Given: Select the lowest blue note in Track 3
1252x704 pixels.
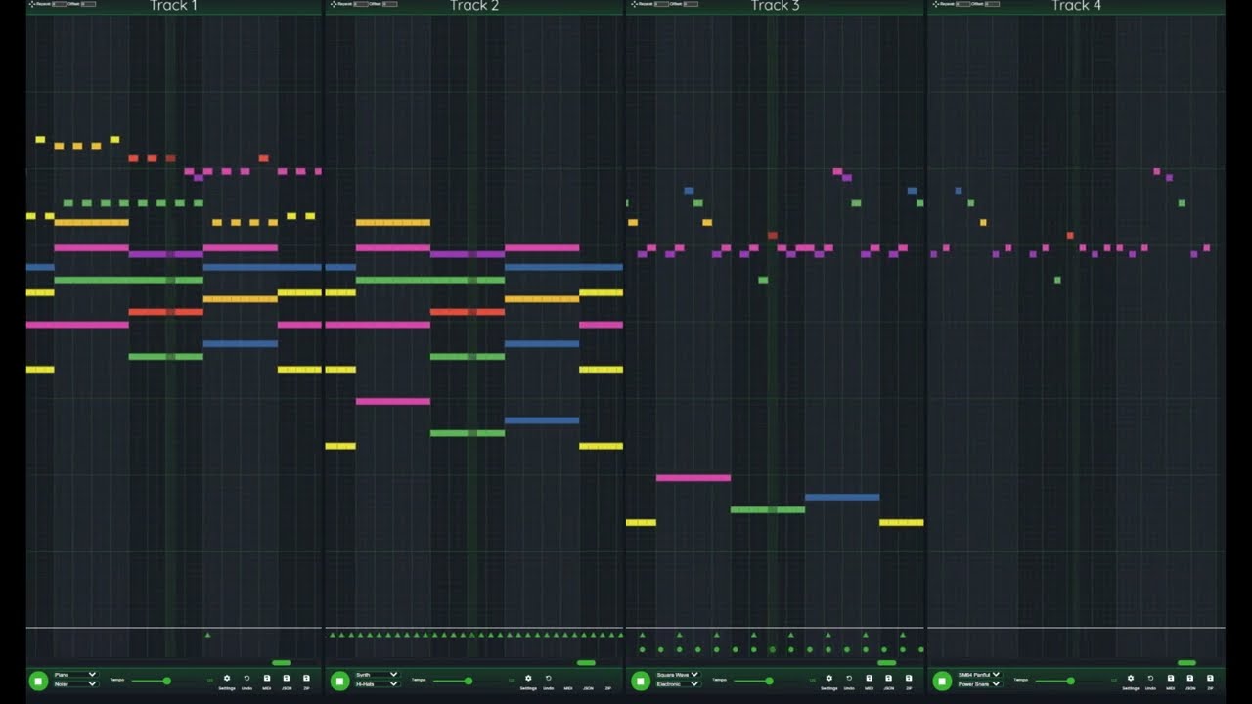Looking at the screenshot, I should 842,497.
